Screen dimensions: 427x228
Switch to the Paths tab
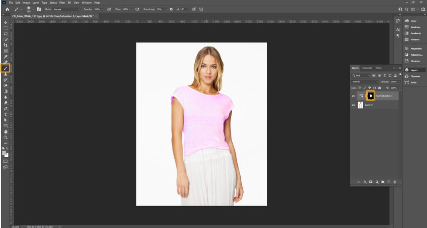point(379,68)
